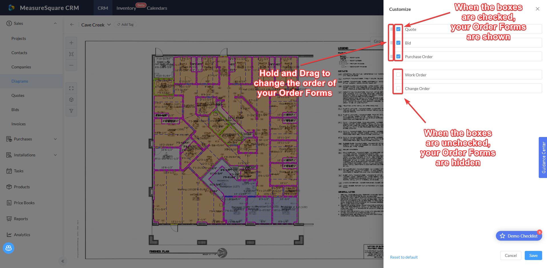Open Contacts in the sidebar

pos(19,53)
